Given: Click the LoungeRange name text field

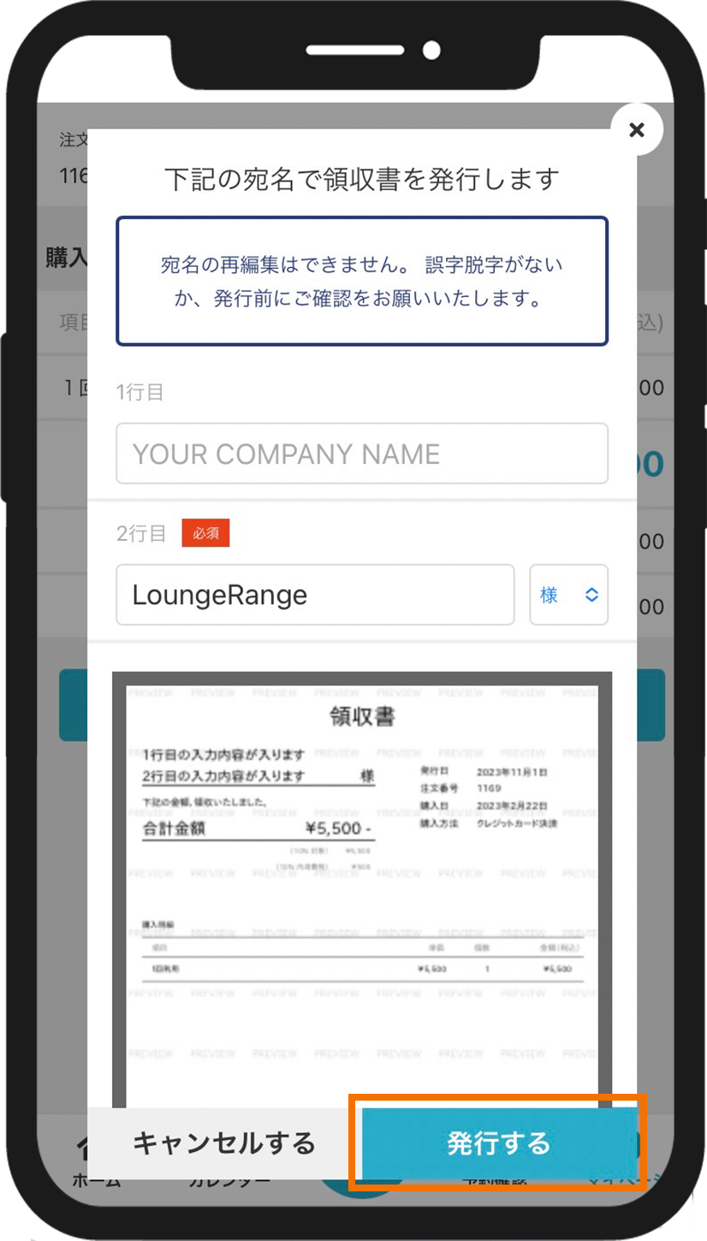Looking at the screenshot, I should click(314, 595).
